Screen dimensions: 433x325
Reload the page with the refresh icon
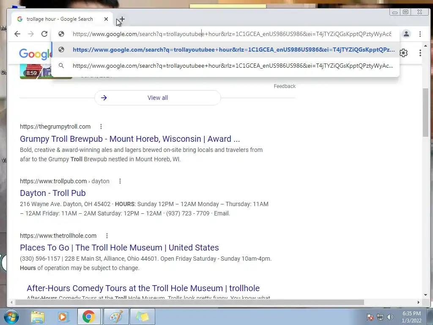pyautogui.click(x=44, y=34)
